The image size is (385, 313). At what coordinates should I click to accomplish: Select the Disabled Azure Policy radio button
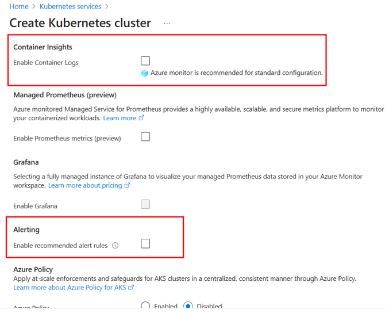[x=188, y=306]
